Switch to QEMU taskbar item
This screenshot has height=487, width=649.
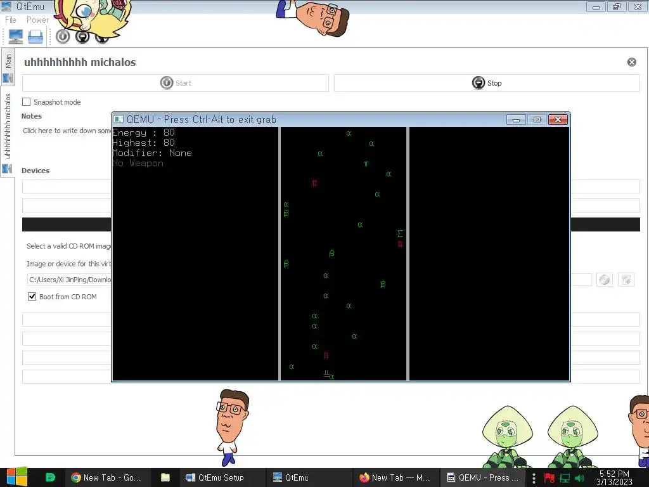482,477
